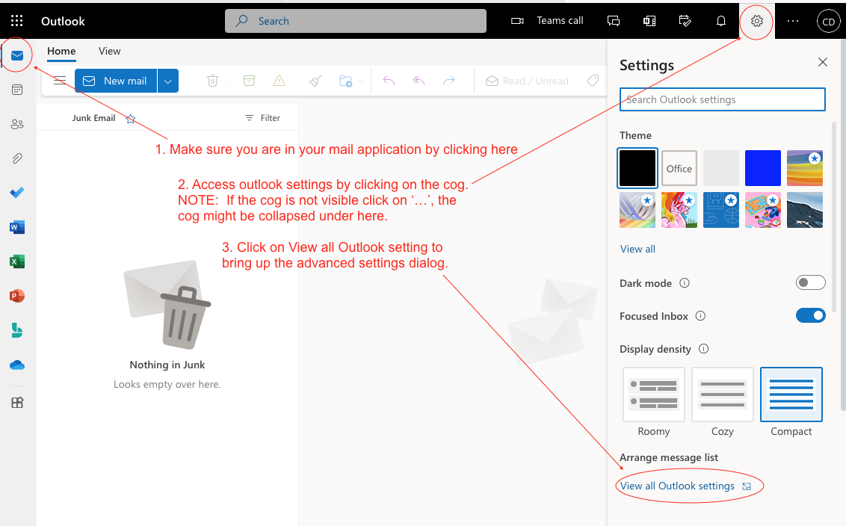
Task: Open the People contacts icon
Action: point(17,124)
